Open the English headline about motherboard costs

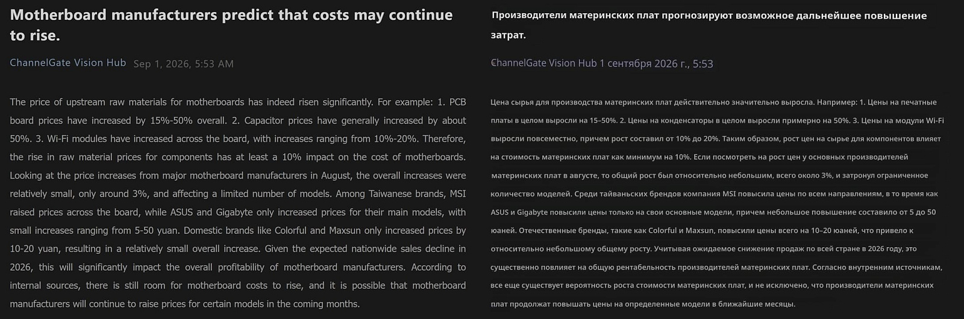231,25
